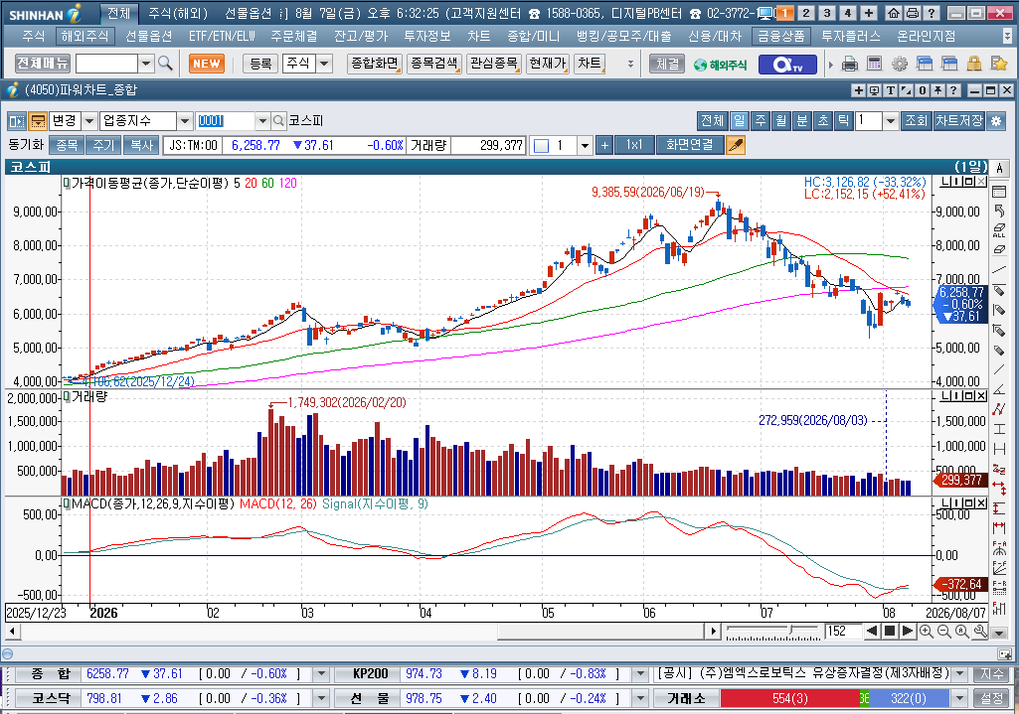Select the Fibonacci retracement (F-R) tool
The width and height of the screenshot is (1019, 714).
pos(999,588)
